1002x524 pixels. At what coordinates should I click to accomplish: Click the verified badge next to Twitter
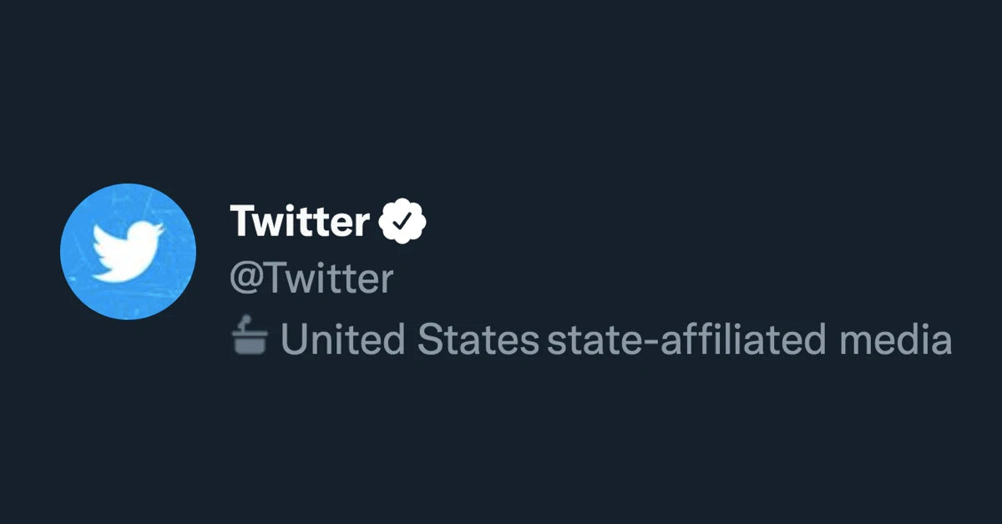point(403,221)
